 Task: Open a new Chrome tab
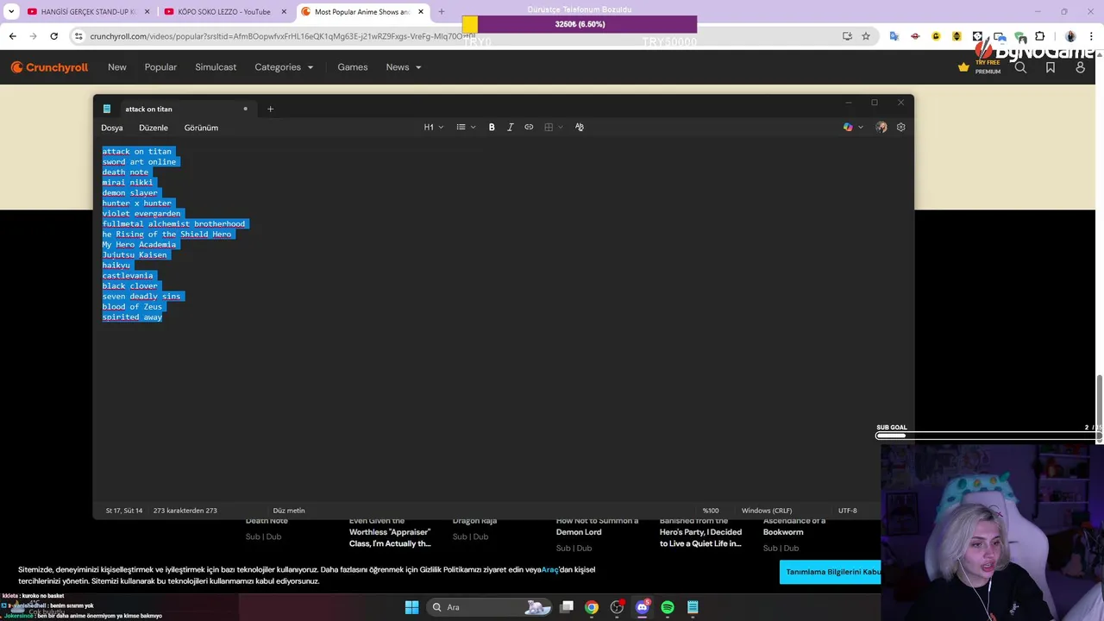[x=441, y=12]
